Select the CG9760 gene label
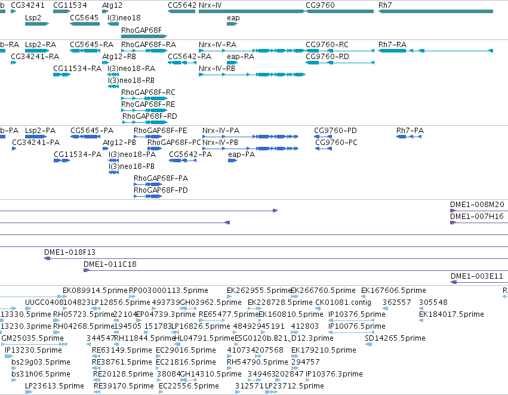 click(320, 5)
